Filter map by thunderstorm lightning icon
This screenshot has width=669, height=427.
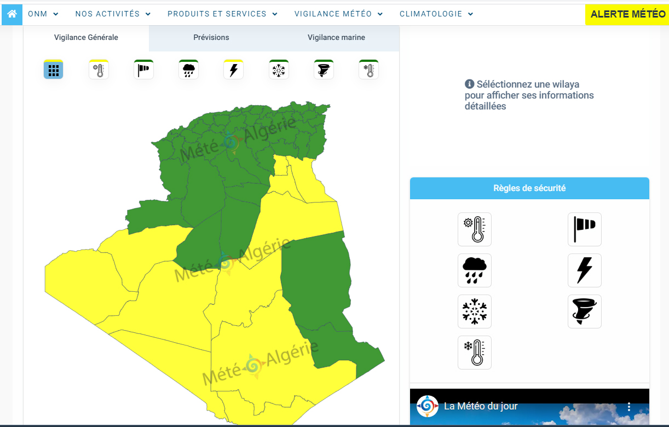click(234, 70)
